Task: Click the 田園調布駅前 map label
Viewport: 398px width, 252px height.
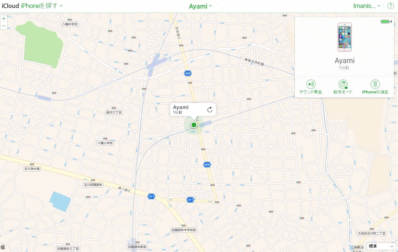Action: (x=137, y=247)
